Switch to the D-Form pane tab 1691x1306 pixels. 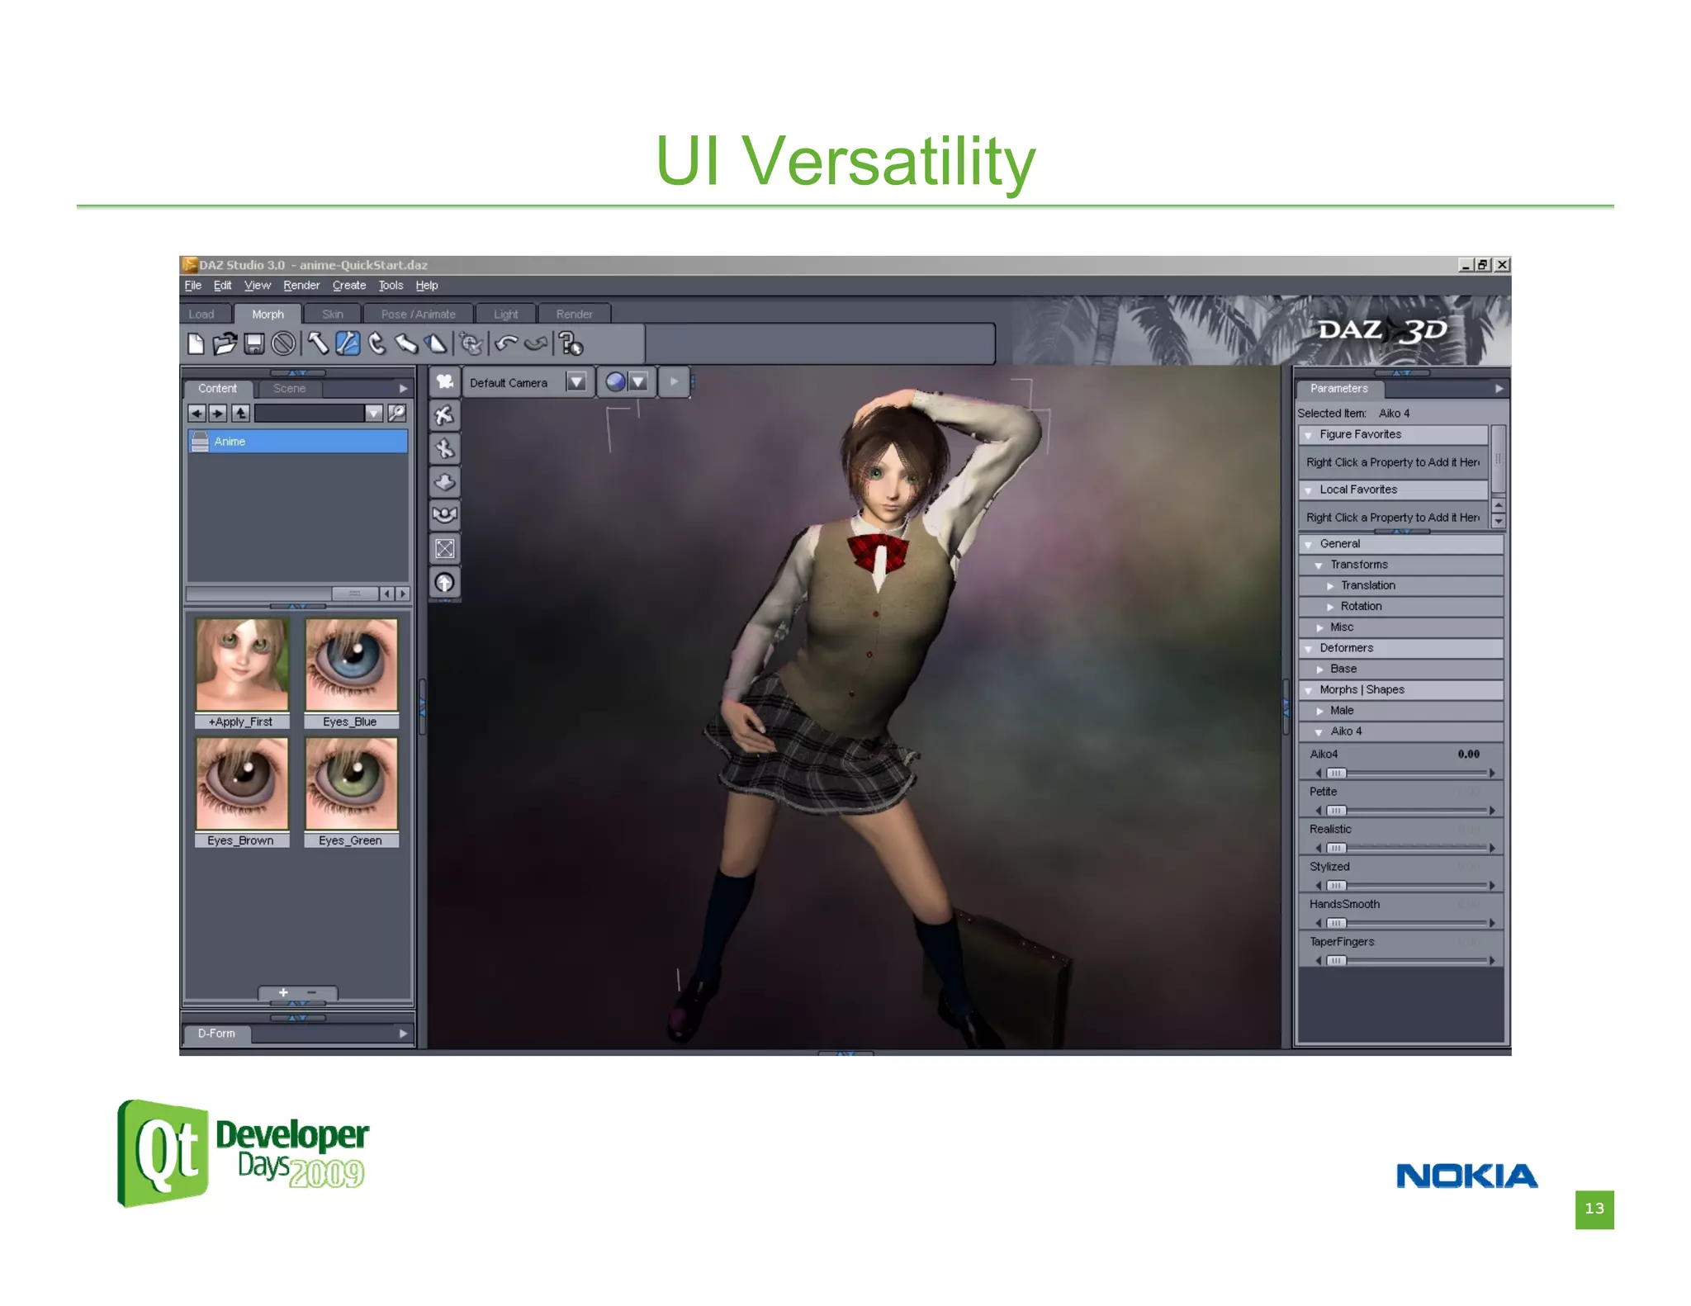[x=216, y=1034]
